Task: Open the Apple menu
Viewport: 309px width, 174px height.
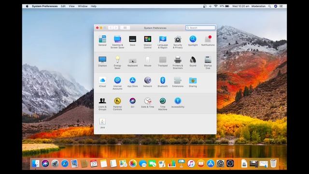Action: (27, 6)
